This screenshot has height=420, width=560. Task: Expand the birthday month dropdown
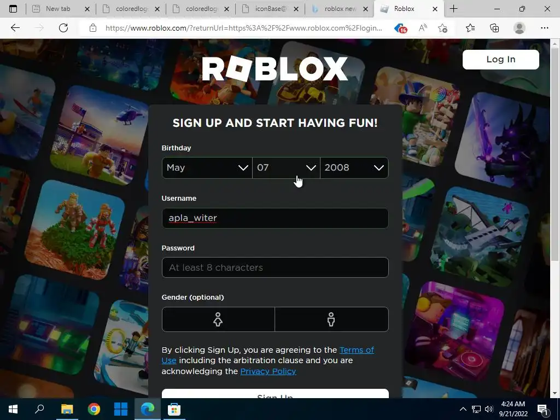(207, 167)
